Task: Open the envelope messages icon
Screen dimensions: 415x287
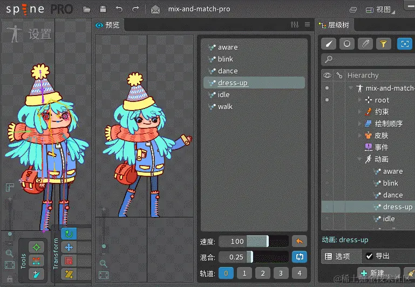Action: pyautogui.click(x=155, y=10)
